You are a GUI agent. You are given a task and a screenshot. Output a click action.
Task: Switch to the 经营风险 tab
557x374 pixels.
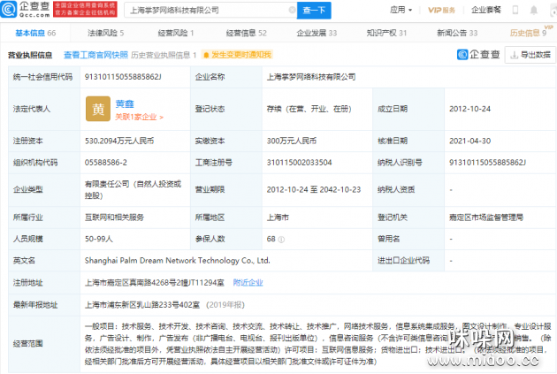click(176, 33)
